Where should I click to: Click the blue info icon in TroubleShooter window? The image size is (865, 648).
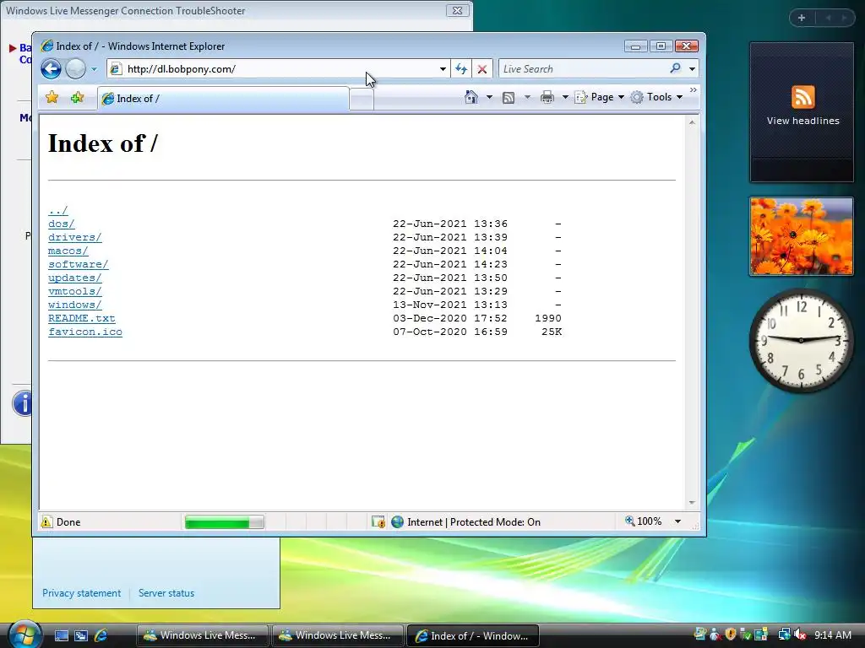[22, 403]
